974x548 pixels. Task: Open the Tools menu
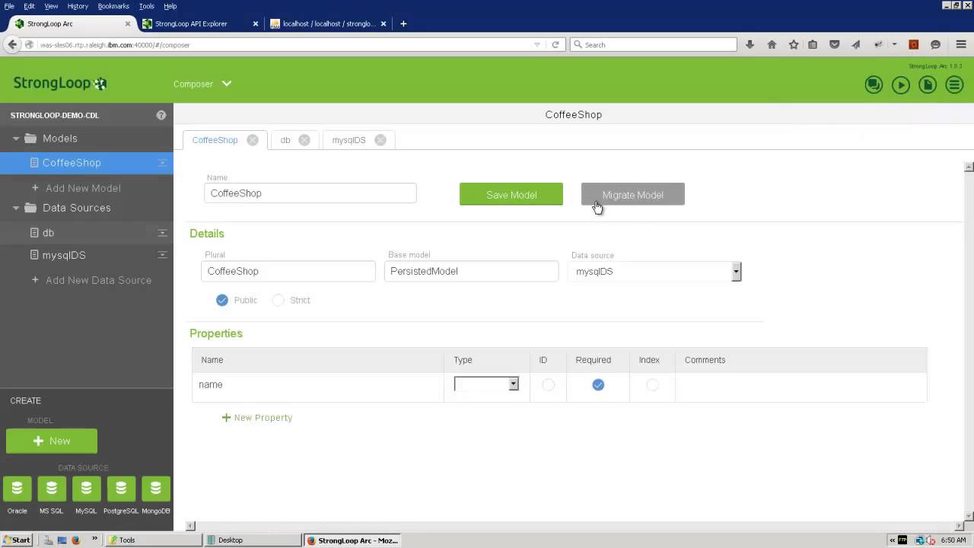coord(147,6)
